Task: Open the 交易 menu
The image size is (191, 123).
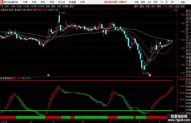Action: tap(82, 2)
